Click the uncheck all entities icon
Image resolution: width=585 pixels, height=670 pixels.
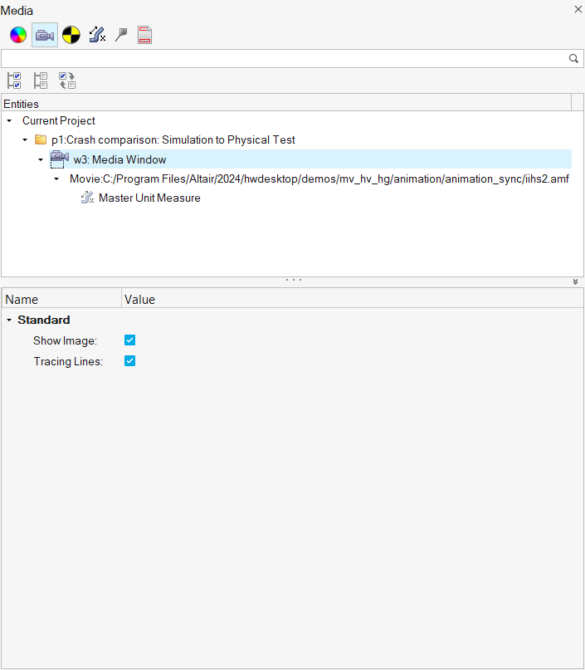pyautogui.click(x=41, y=81)
